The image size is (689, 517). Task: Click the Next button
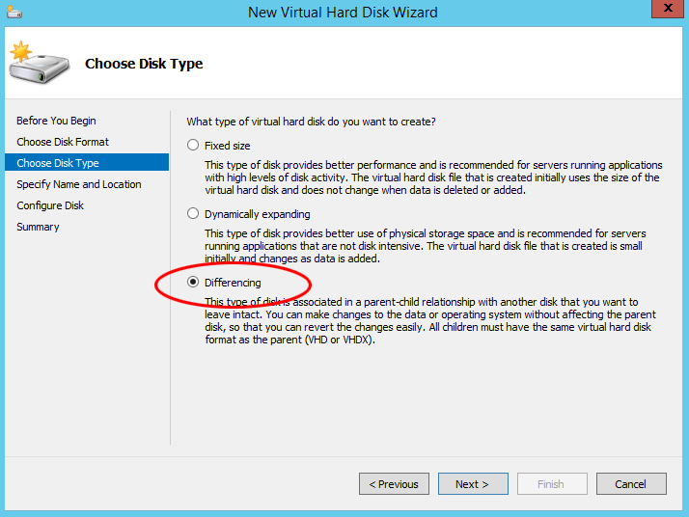coord(473,484)
